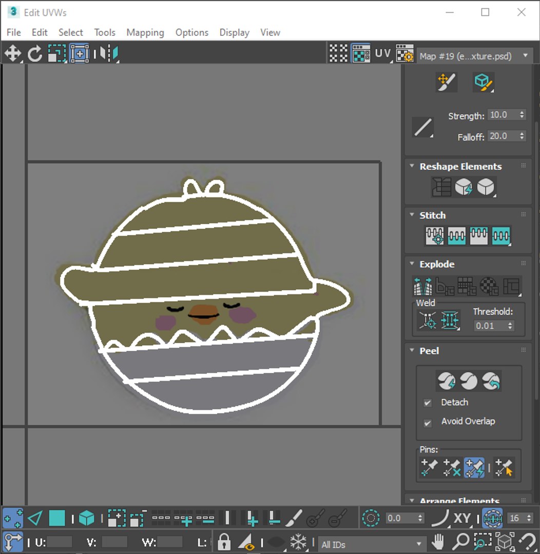Expand the Arrange Elements rollout
Viewport: 540px width, 554px height.
[412, 500]
